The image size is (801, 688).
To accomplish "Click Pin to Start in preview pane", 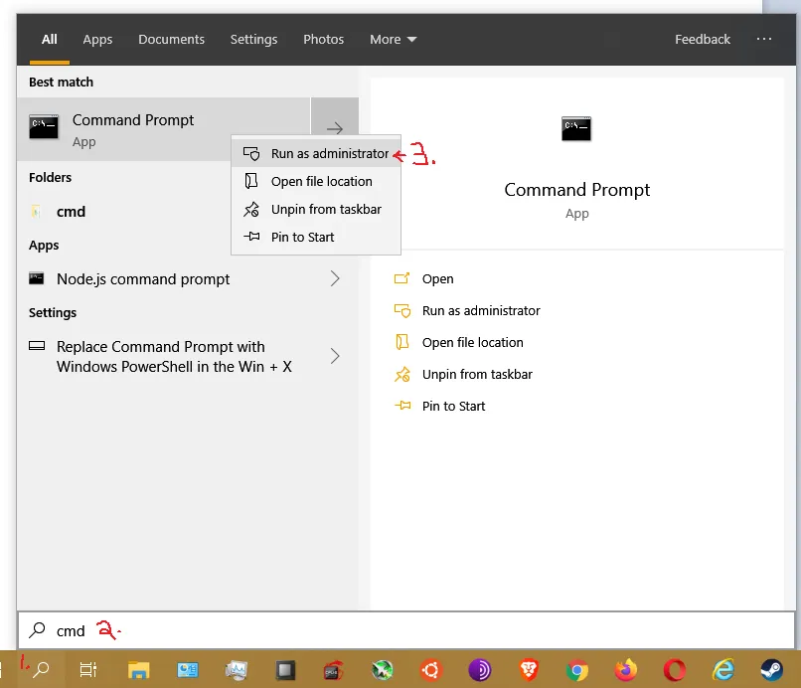I will click(x=440, y=406).
